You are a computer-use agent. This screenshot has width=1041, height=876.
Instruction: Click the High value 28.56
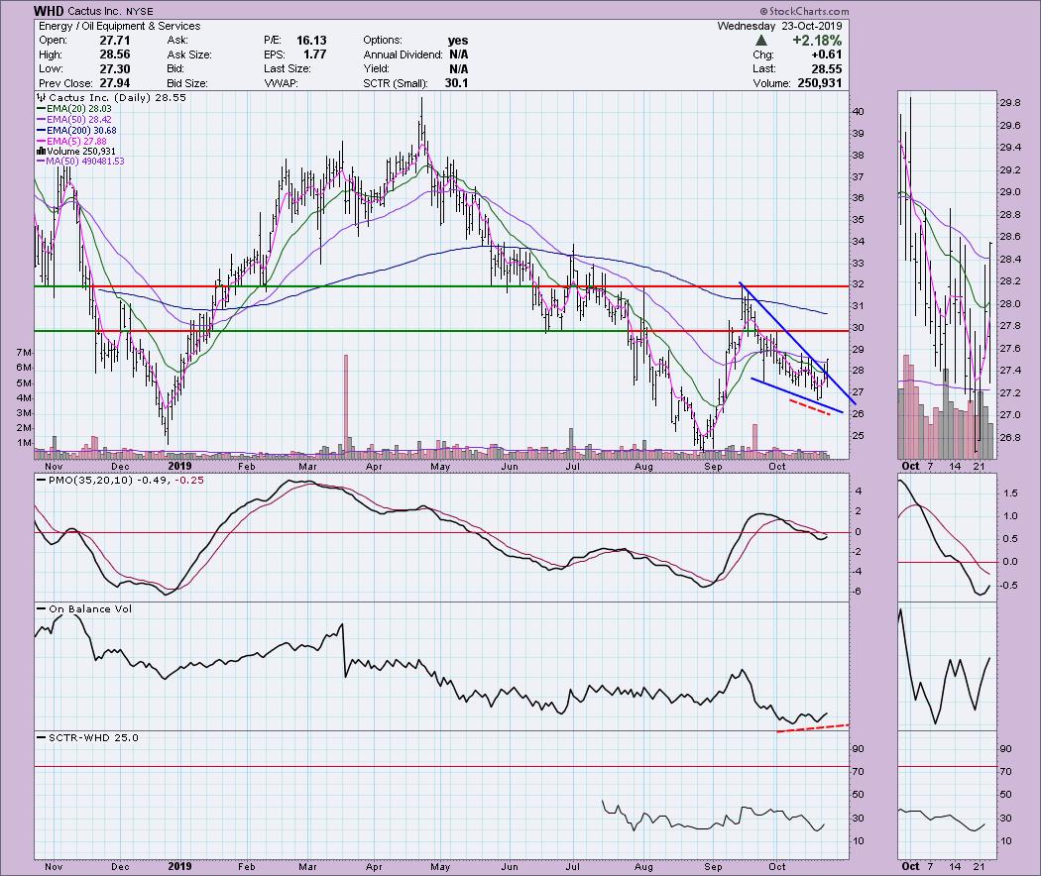(114, 55)
